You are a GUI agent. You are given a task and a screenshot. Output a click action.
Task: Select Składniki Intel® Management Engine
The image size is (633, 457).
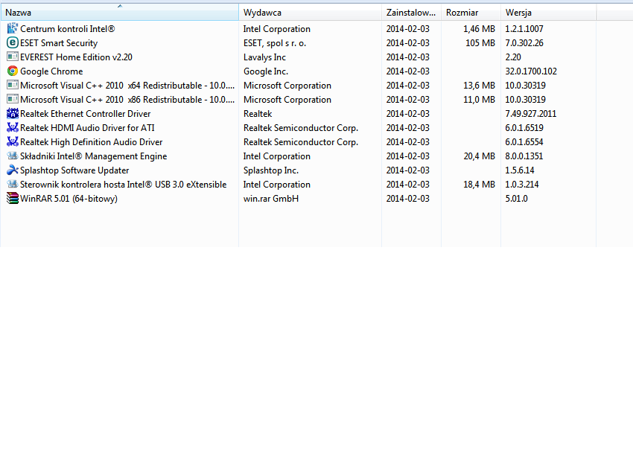coord(94,156)
